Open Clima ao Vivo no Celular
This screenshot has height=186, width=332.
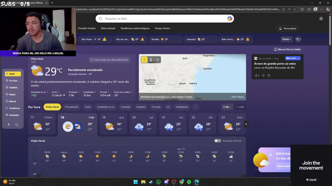click(287, 49)
